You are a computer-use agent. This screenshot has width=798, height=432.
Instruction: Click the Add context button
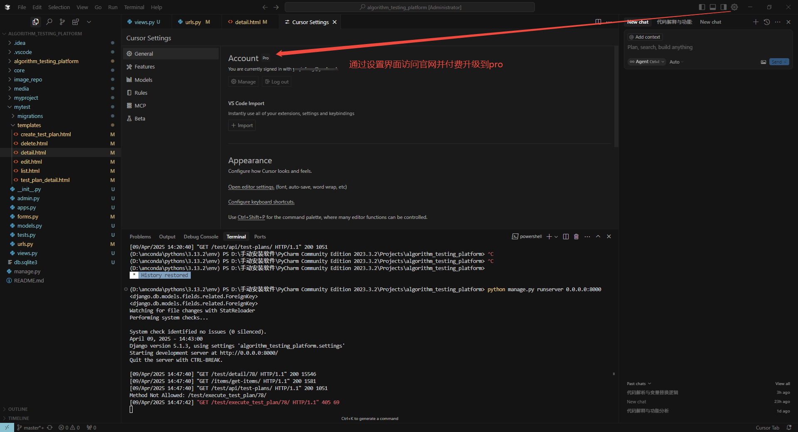[x=645, y=37]
